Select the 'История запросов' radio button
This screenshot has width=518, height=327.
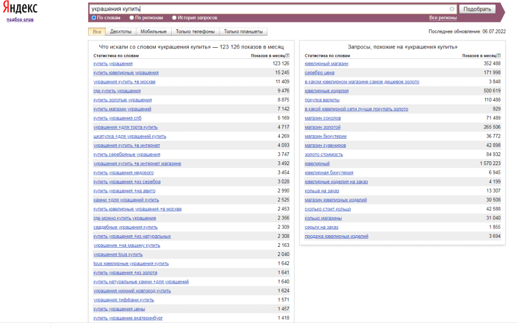click(174, 18)
